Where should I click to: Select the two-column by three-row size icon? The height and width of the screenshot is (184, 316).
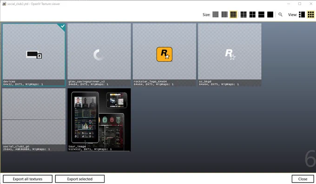click(x=244, y=14)
